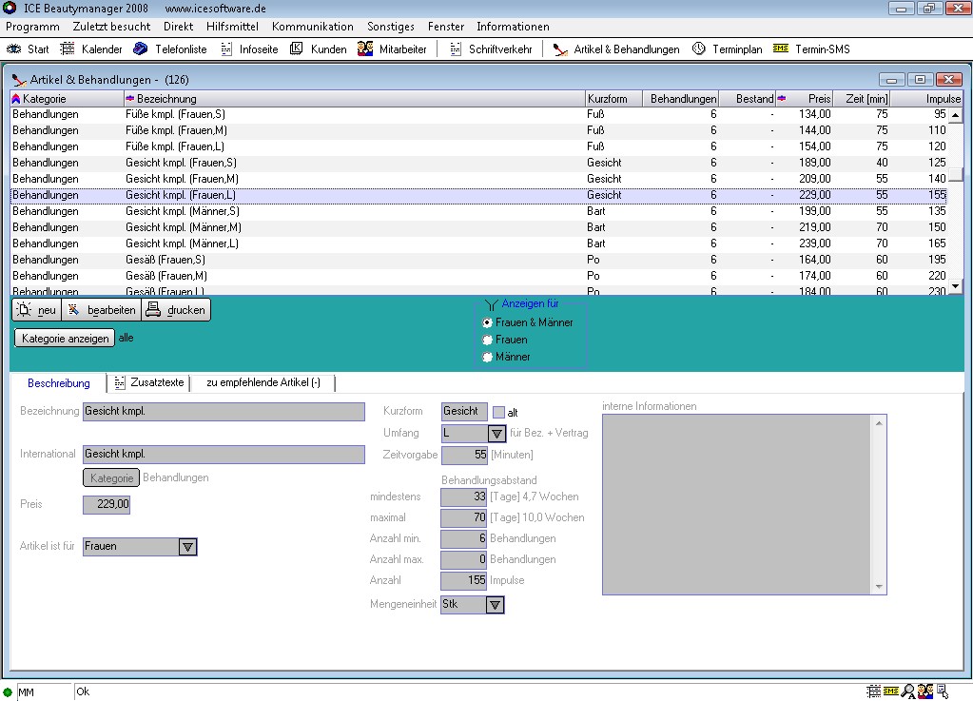Click the Kategorie anzeigen button

(x=65, y=338)
